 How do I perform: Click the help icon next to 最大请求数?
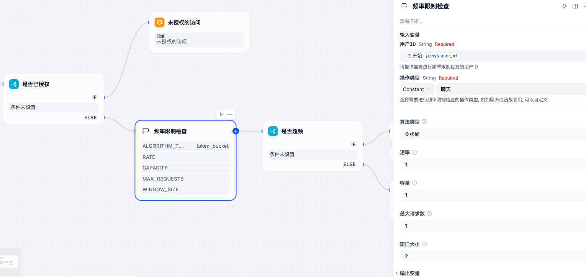429,214
